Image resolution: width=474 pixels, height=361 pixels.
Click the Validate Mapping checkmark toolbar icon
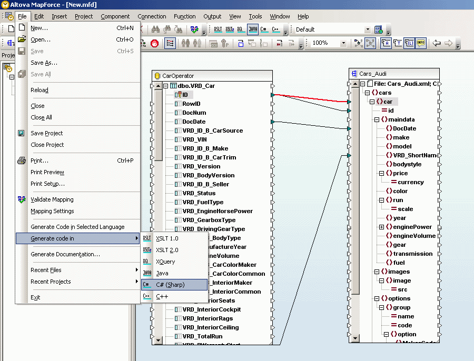pyautogui.click(x=194, y=29)
